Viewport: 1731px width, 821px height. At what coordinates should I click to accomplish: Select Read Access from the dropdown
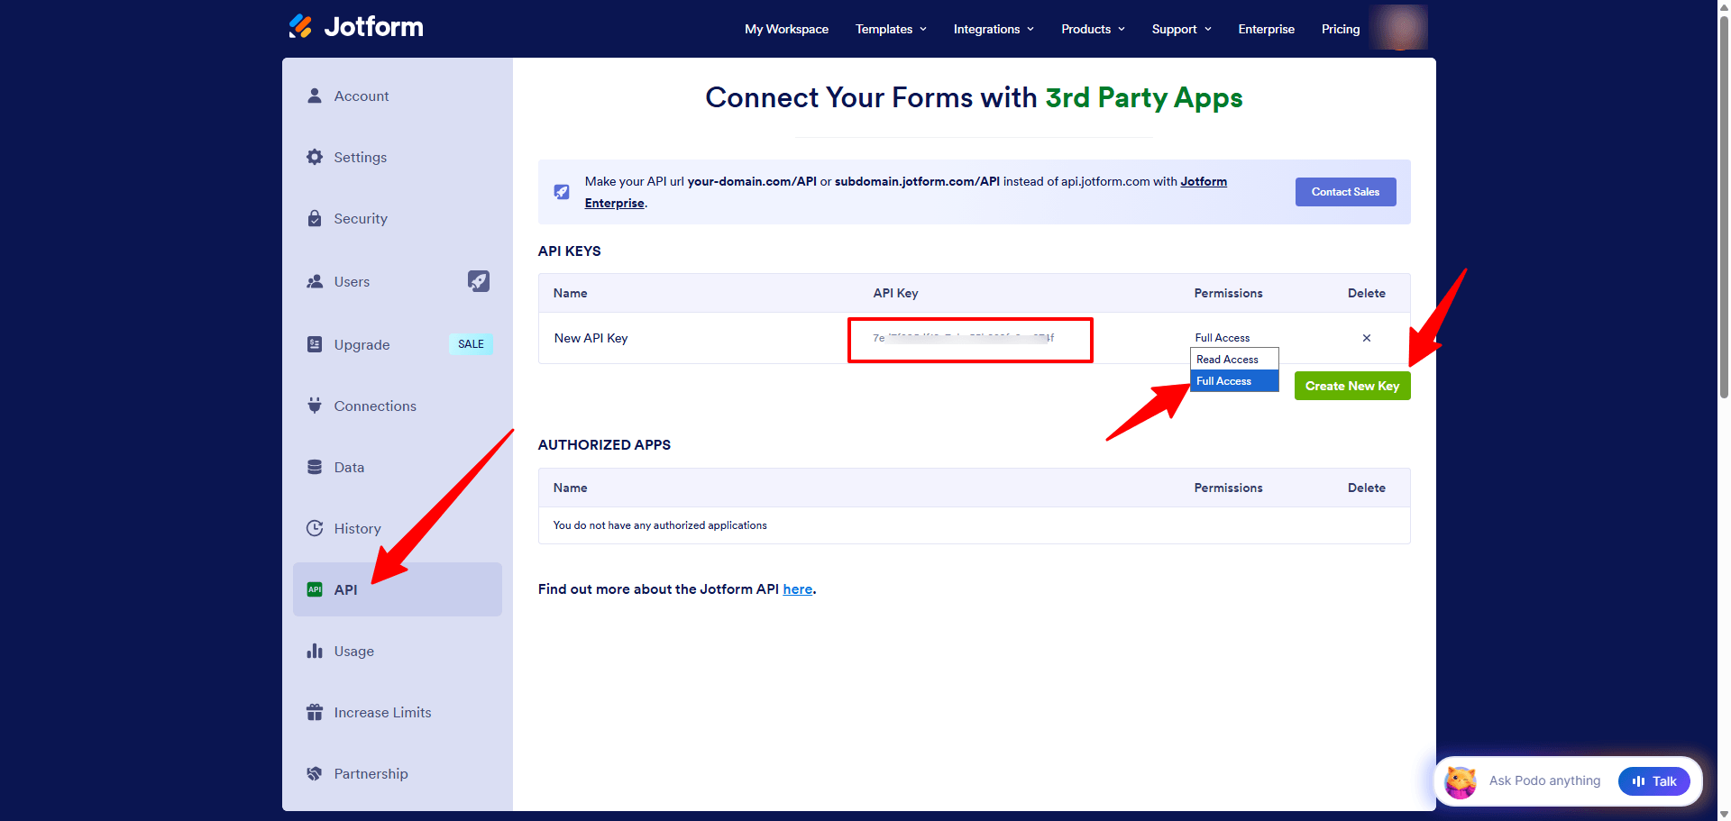pyautogui.click(x=1234, y=359)
